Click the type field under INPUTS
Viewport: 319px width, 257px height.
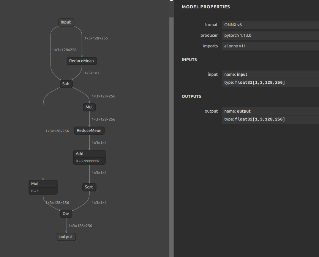270,83
